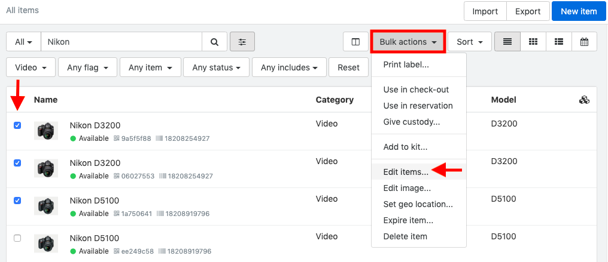Uncheck the Nikon D3200 9a5f5f88 checkbox
The width and height of the screenshot is (608, 262).
click(x=17, y=125)
